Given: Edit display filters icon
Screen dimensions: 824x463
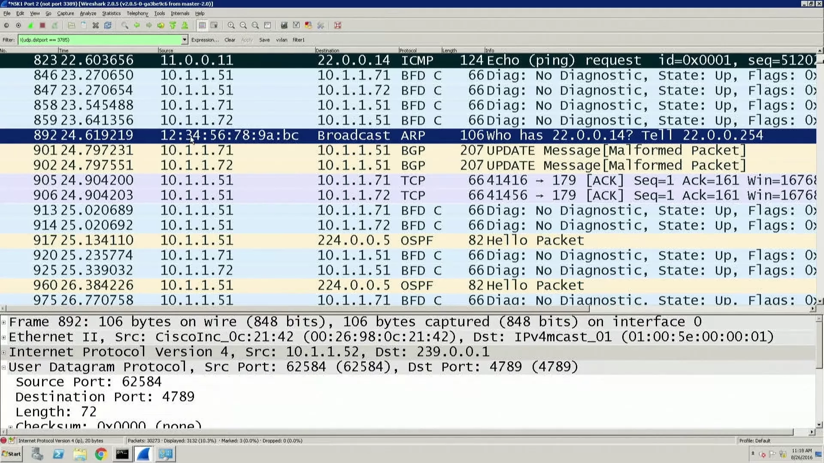Looking at the screenshot, I should 296,25.
